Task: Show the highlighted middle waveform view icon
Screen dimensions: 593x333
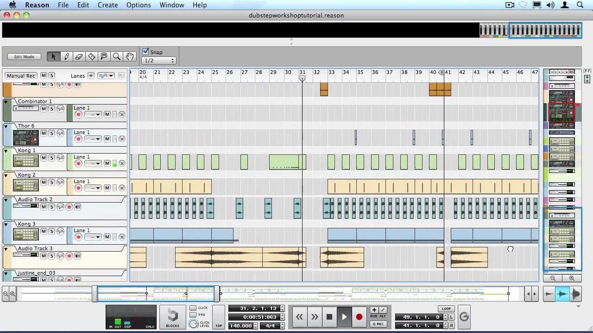Action: 562,294
